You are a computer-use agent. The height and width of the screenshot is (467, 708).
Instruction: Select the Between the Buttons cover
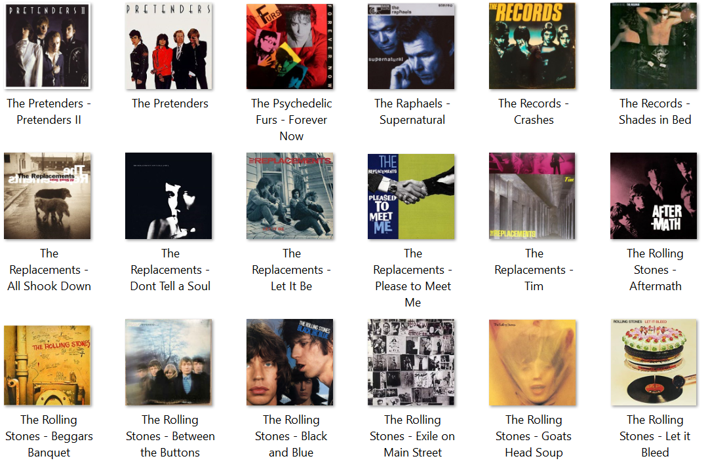[x=168, y=362]
